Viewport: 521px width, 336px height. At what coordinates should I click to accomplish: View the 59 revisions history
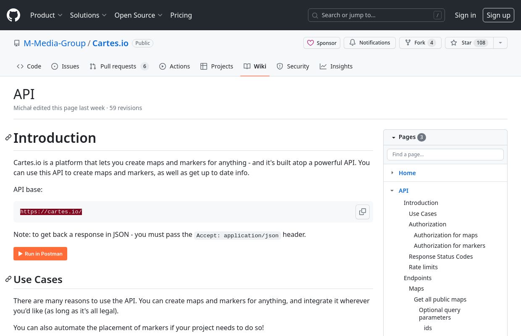tap(126, 108)
